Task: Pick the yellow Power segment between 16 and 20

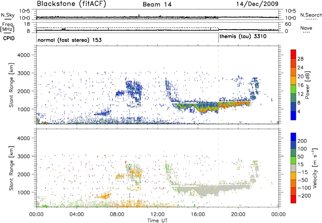Action: [x=293, y=81]
